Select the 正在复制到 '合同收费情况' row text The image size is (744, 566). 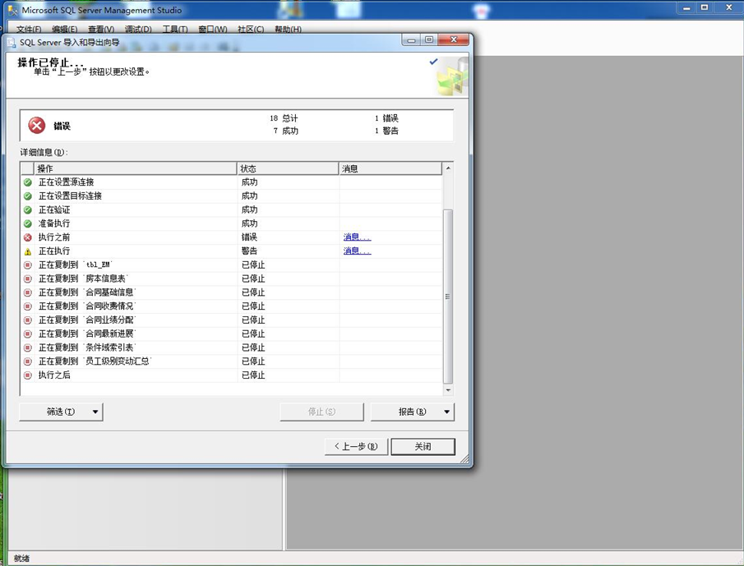(87, 306)
